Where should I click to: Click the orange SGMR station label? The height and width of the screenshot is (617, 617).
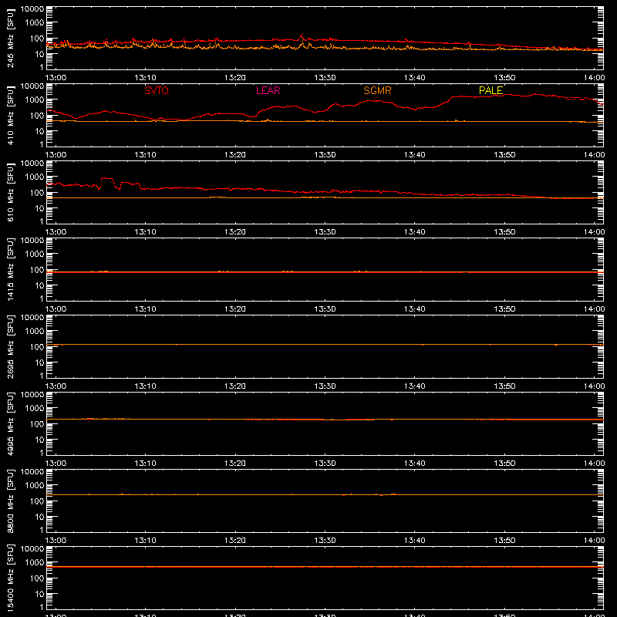click(x=377, y=90)
